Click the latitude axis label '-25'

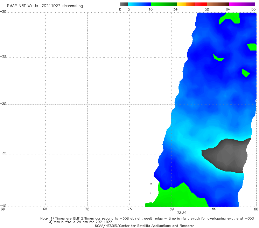tap(3, 56)
